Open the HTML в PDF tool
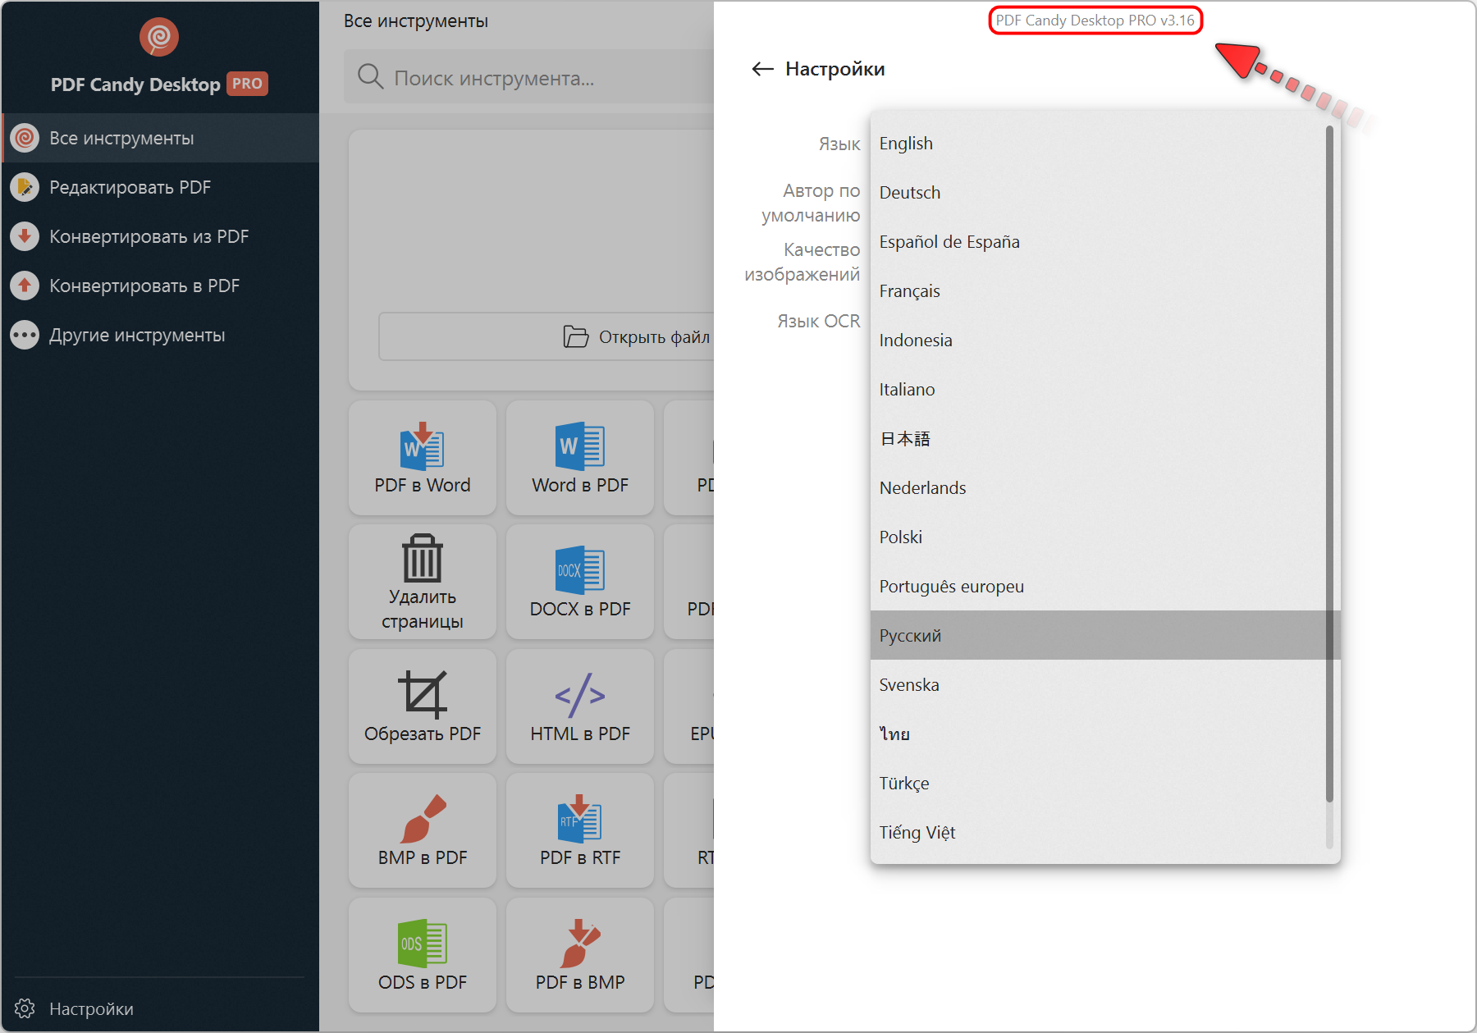The height and width of the screenshot is (1033, 1477). (x=580, y=706)
